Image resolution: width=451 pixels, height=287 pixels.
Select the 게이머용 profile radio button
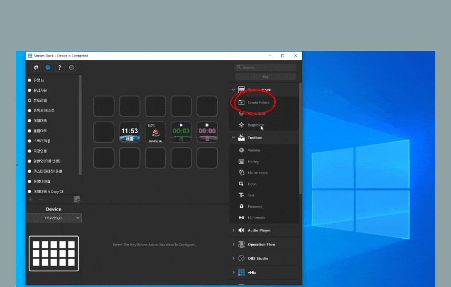point(29,121)
